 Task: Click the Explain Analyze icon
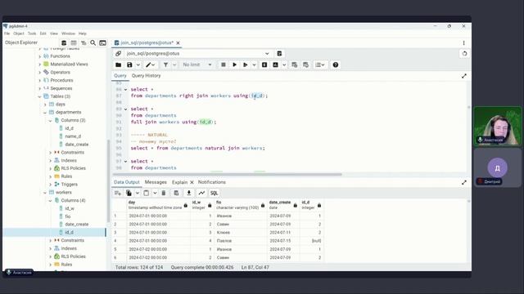tap(276, 65)
